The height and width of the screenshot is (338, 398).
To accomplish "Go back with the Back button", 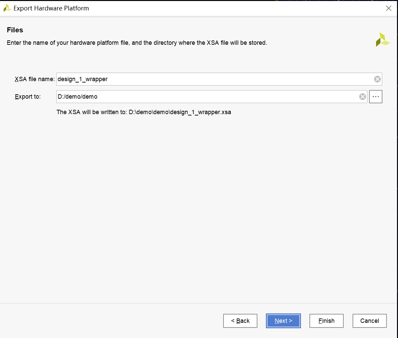I will point(240,321).
